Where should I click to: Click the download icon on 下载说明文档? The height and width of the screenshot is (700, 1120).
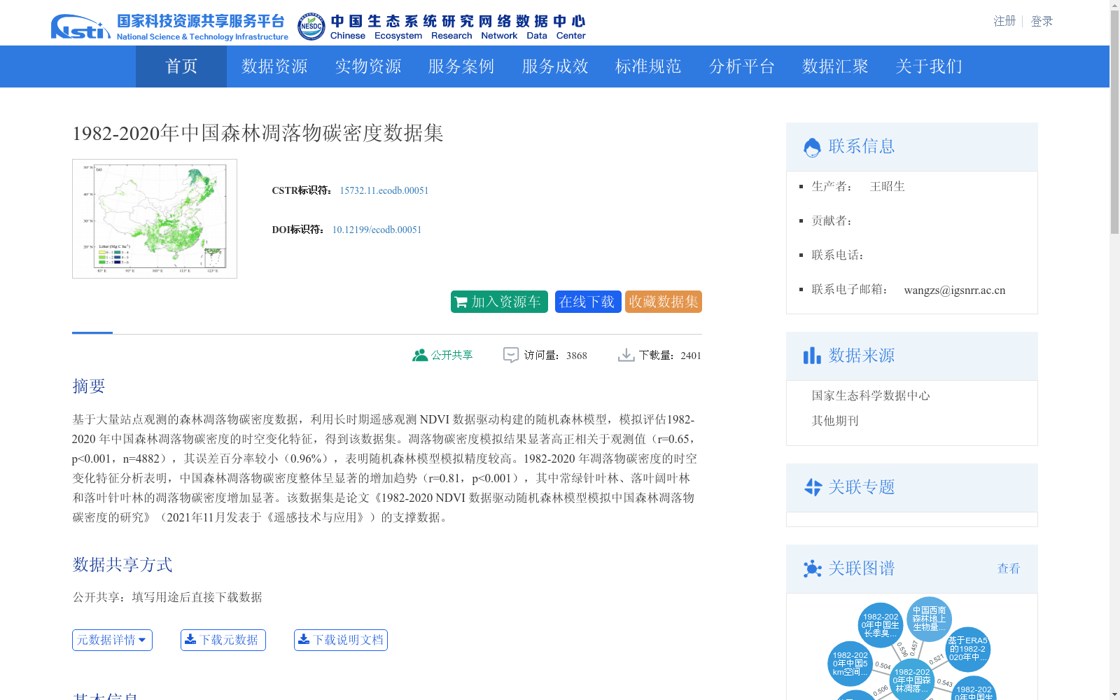304,639
